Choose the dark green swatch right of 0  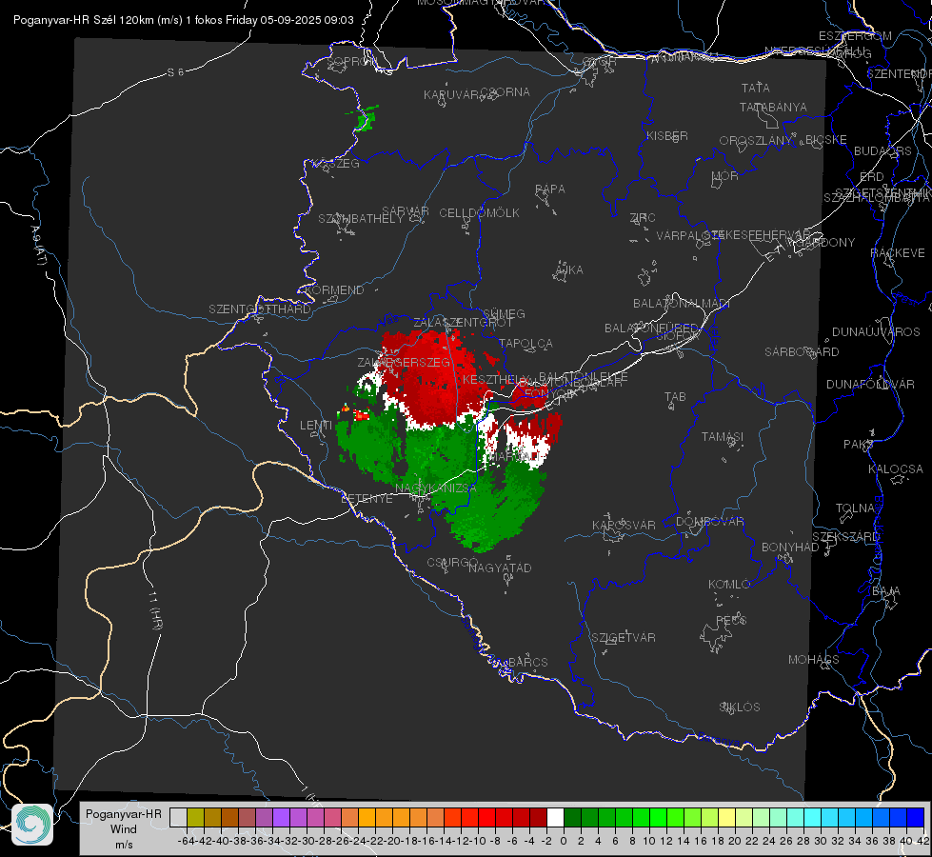572,817
